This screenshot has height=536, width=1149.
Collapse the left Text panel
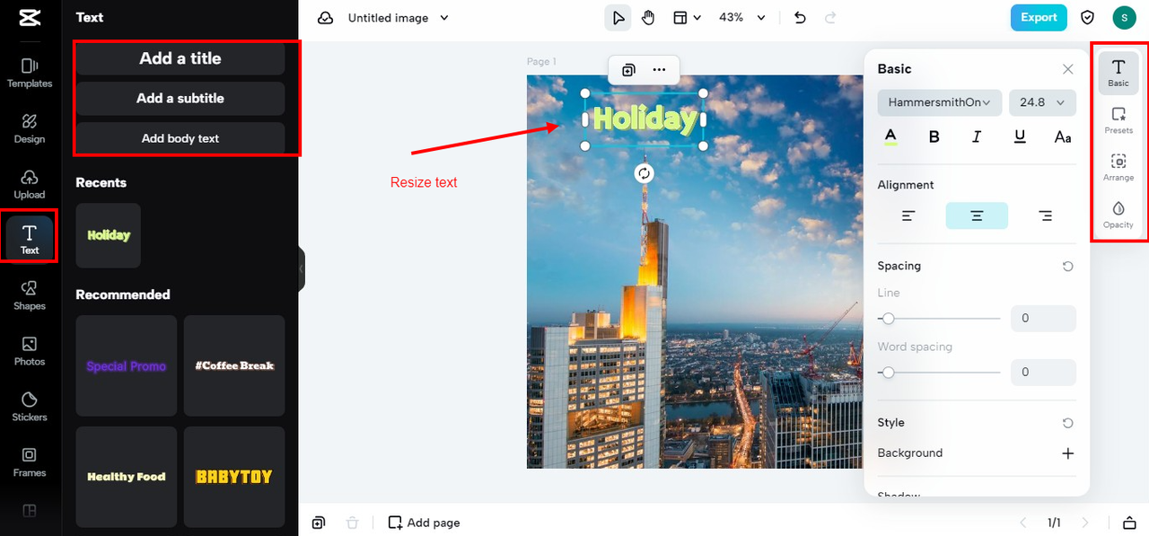(x=302, y=268)
